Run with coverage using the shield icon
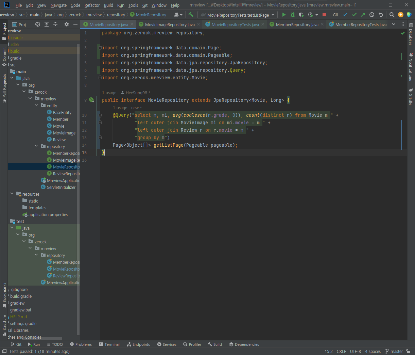The width and height of the screenshot is (415, 355). [x=301, y=15]
